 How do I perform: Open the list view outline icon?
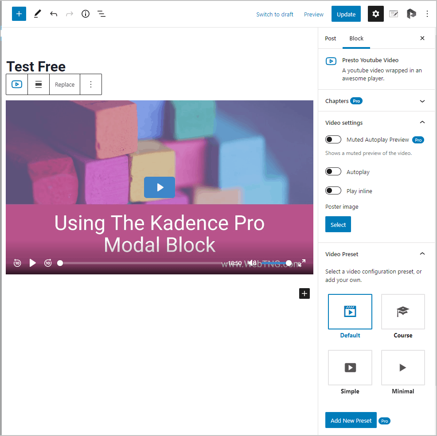point(101,14)
